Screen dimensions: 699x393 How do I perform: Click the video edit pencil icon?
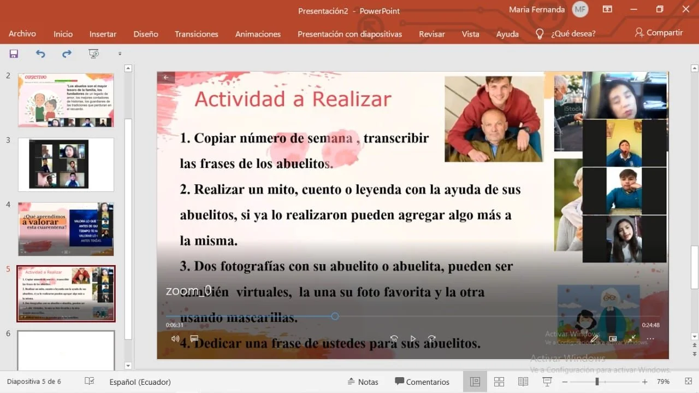click(x=594, y=339)
